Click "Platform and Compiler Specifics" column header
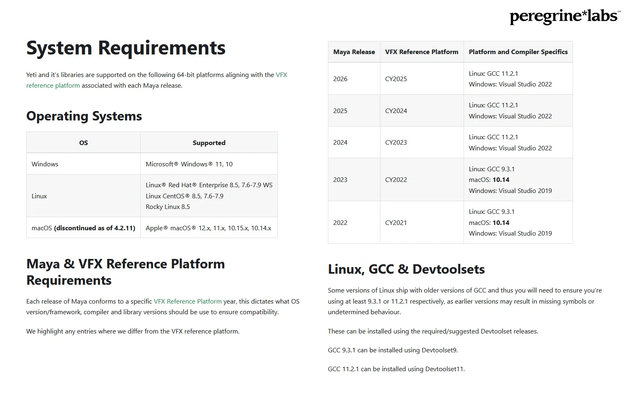630x397 pixels. click(518, 52)
